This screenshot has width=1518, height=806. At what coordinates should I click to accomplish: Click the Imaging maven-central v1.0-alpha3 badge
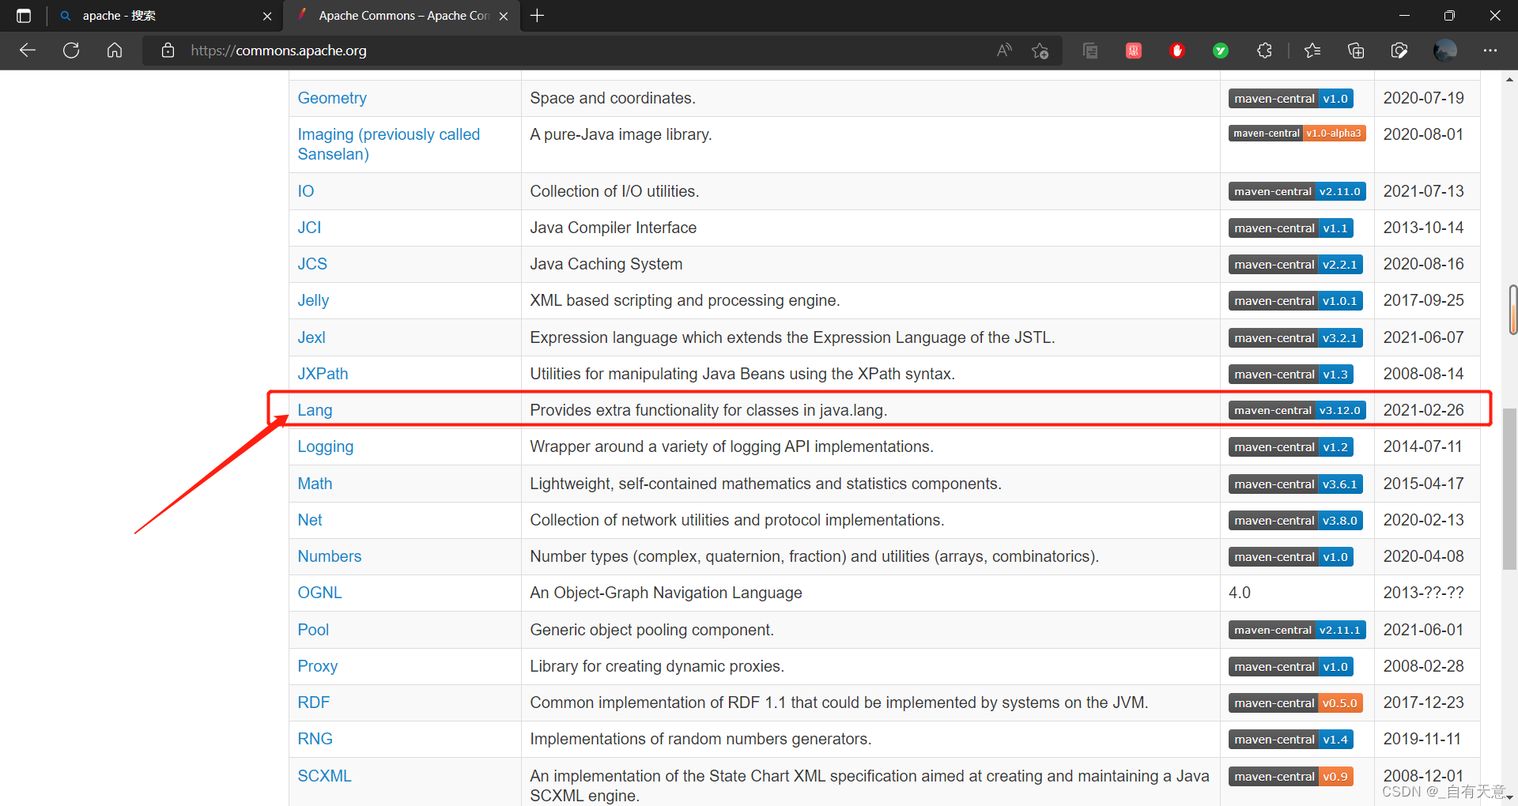pos(1297,134)
